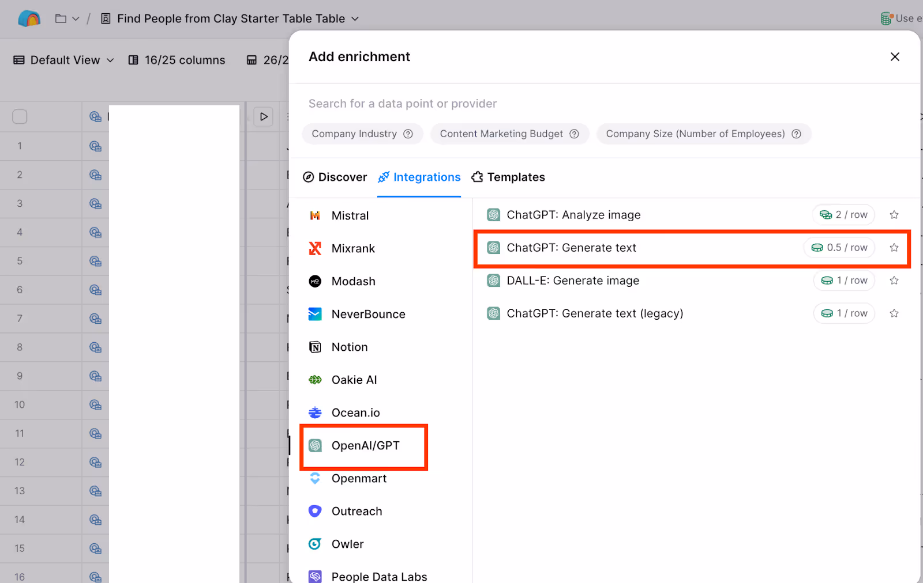Open the 16/25 columns selector

point(177,60)
